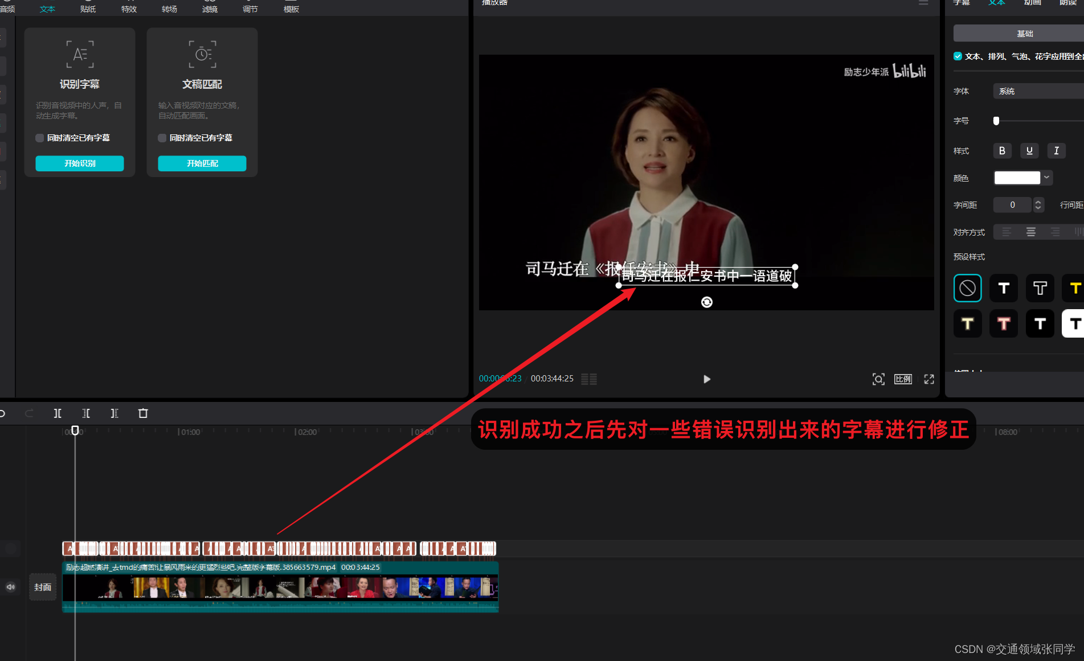Apply bold style to subtitle text

point(1002,151)
